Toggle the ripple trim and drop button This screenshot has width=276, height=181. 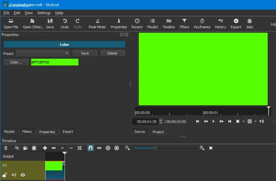tap(108, 148)
